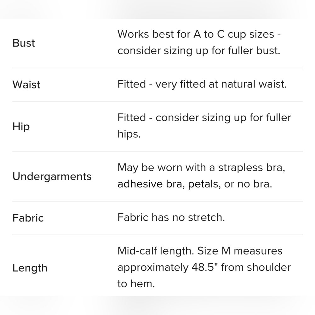Select the Bust row label
315x315 pixels.
coord(24,43)
